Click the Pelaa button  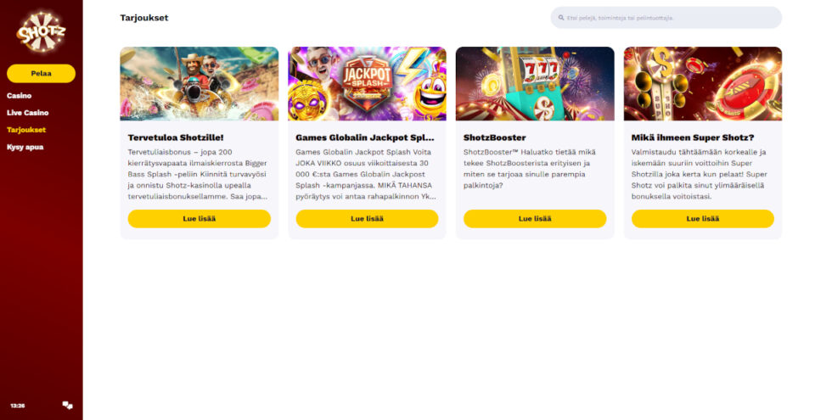(41, 73)
